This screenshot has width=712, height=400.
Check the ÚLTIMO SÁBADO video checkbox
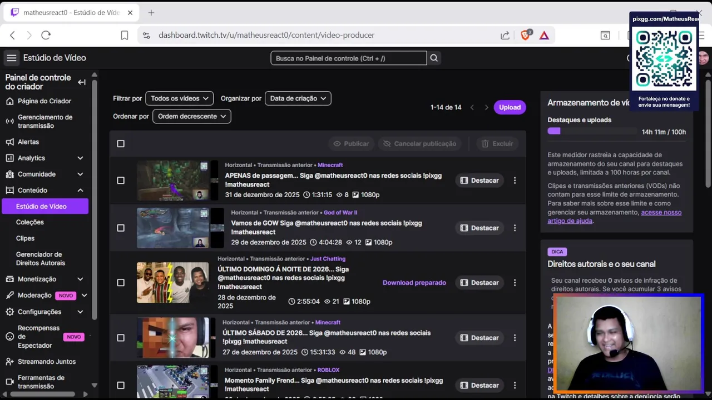(x=121, y=337)
